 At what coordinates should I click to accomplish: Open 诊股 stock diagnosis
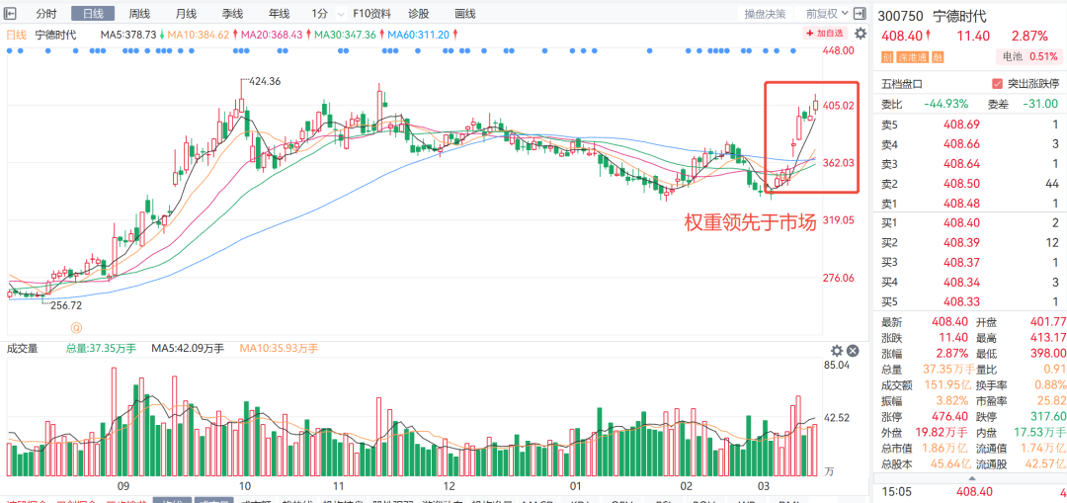[419, 14]
